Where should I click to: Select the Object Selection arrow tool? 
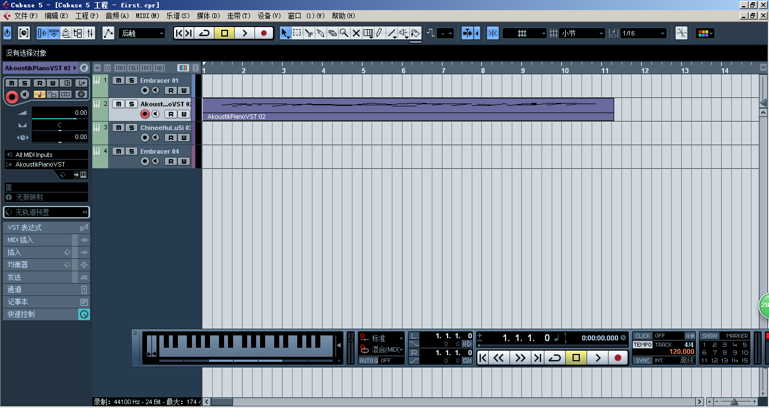tap(285, 33)
